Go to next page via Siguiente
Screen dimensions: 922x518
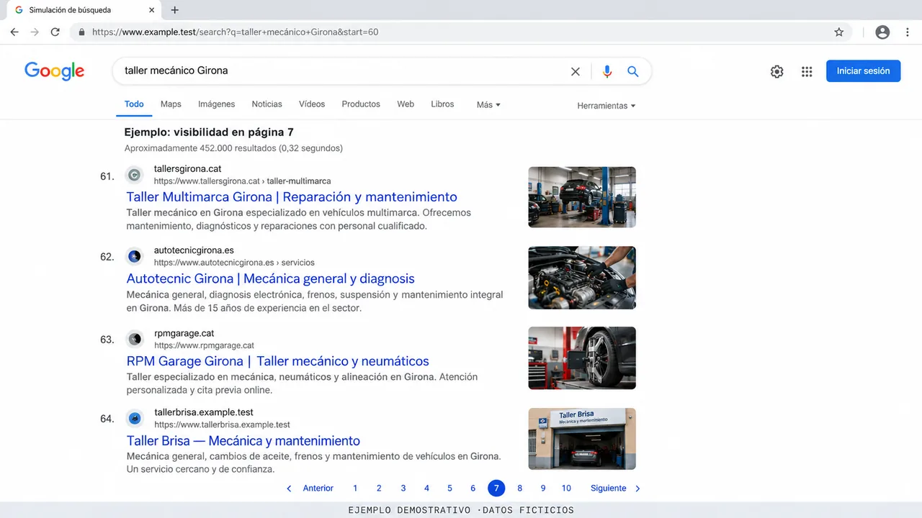616,489
